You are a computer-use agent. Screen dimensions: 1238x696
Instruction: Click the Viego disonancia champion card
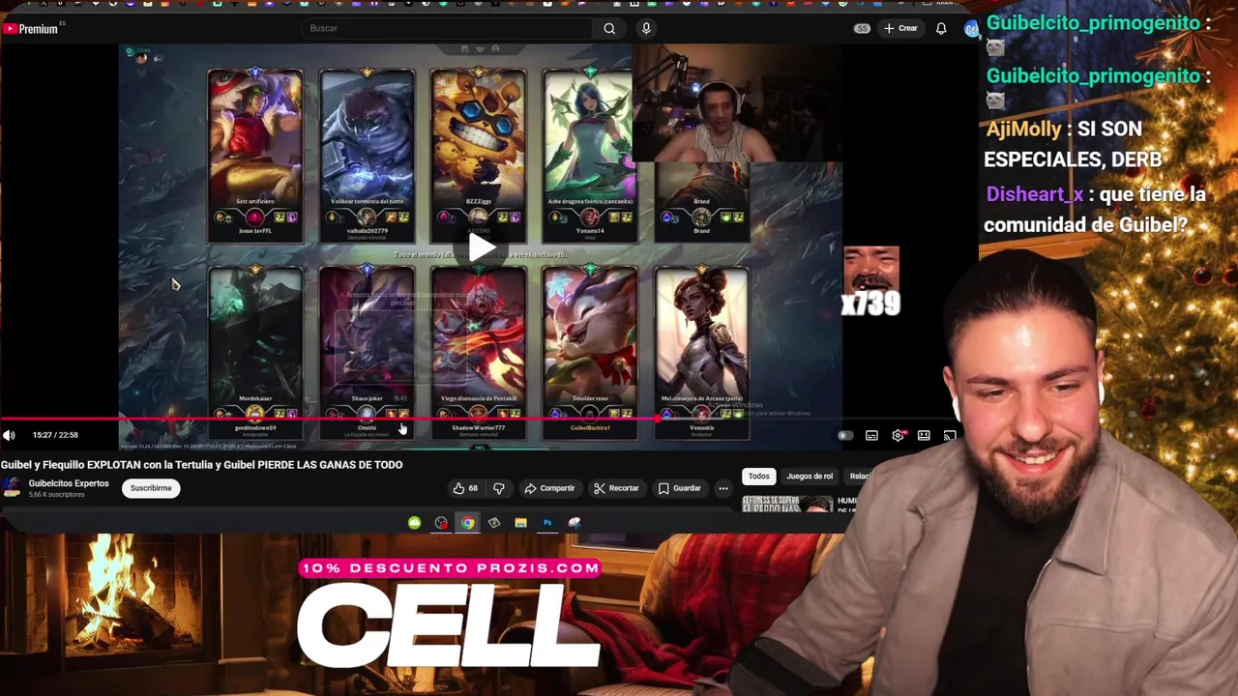(479, 353)
